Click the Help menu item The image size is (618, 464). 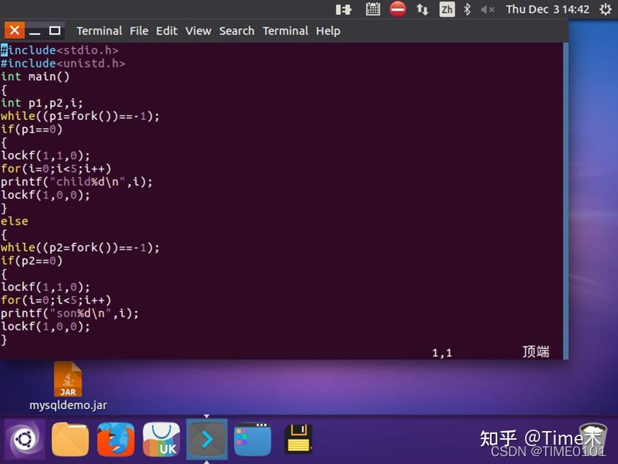pyautogui.click(x=328, y=31)
